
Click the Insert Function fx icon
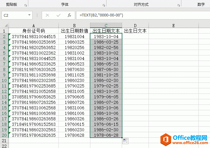pos(69,15)
